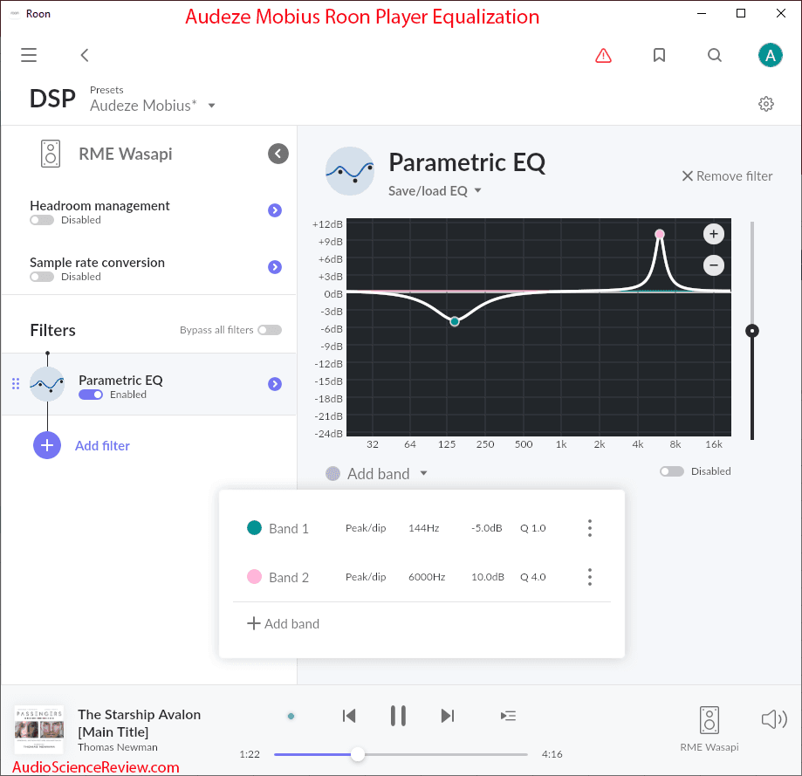Click the Add filter link
Viewport: 802px width, 776px height.
[x=102, y=445]
